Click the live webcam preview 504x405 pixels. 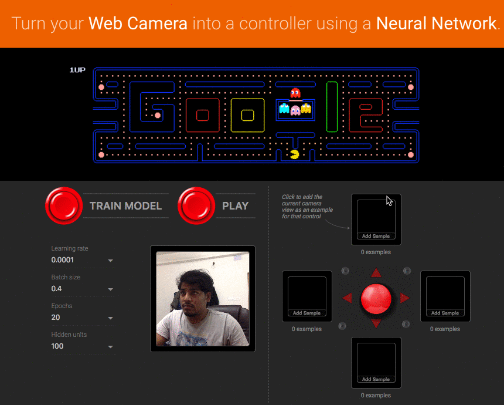(x=203, y=299)
